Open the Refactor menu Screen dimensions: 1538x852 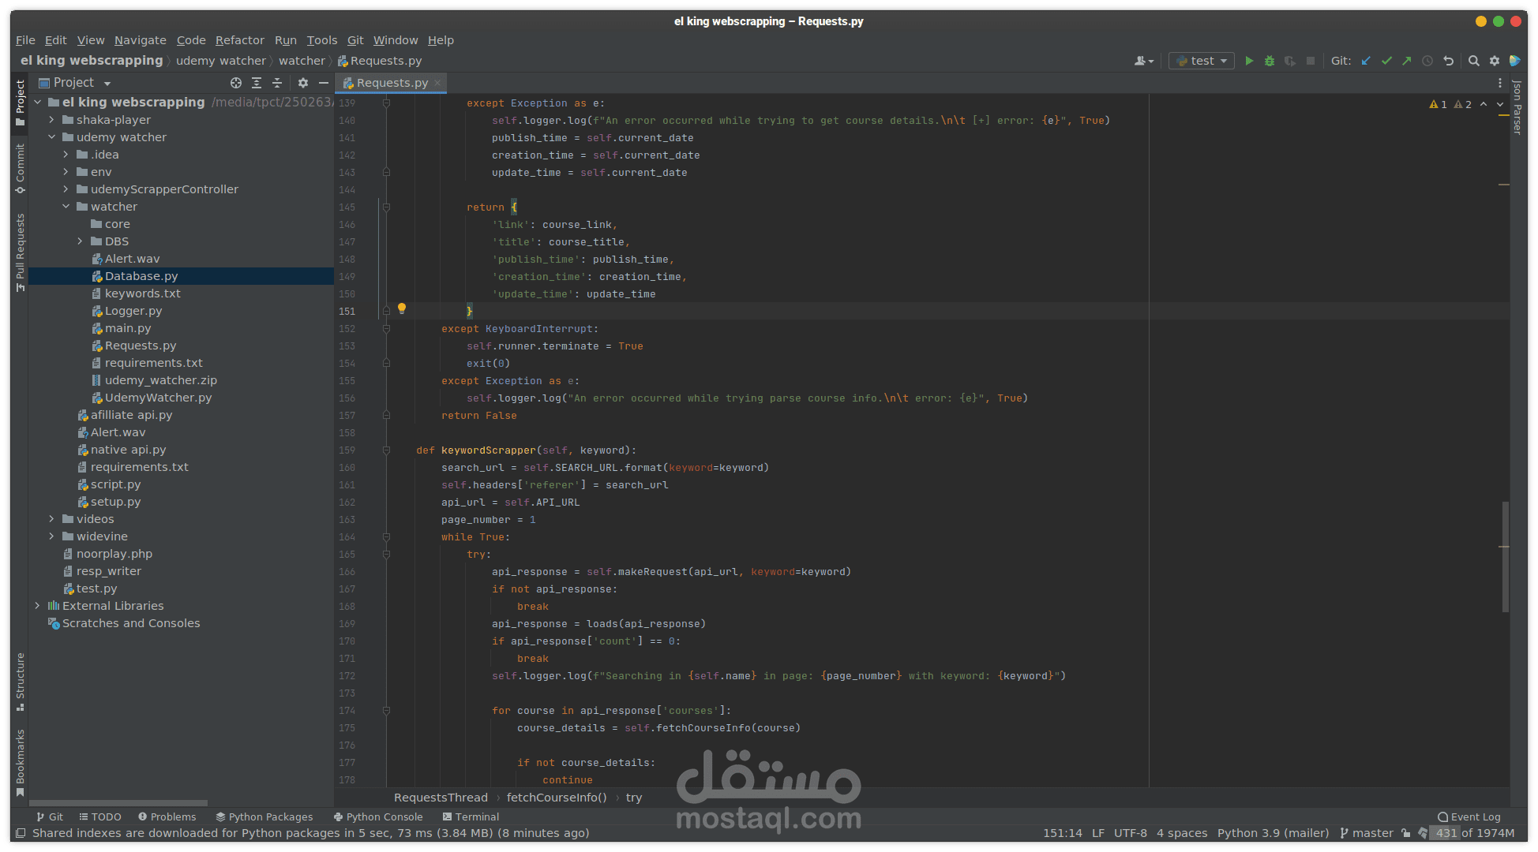click(x=240, y=40)
